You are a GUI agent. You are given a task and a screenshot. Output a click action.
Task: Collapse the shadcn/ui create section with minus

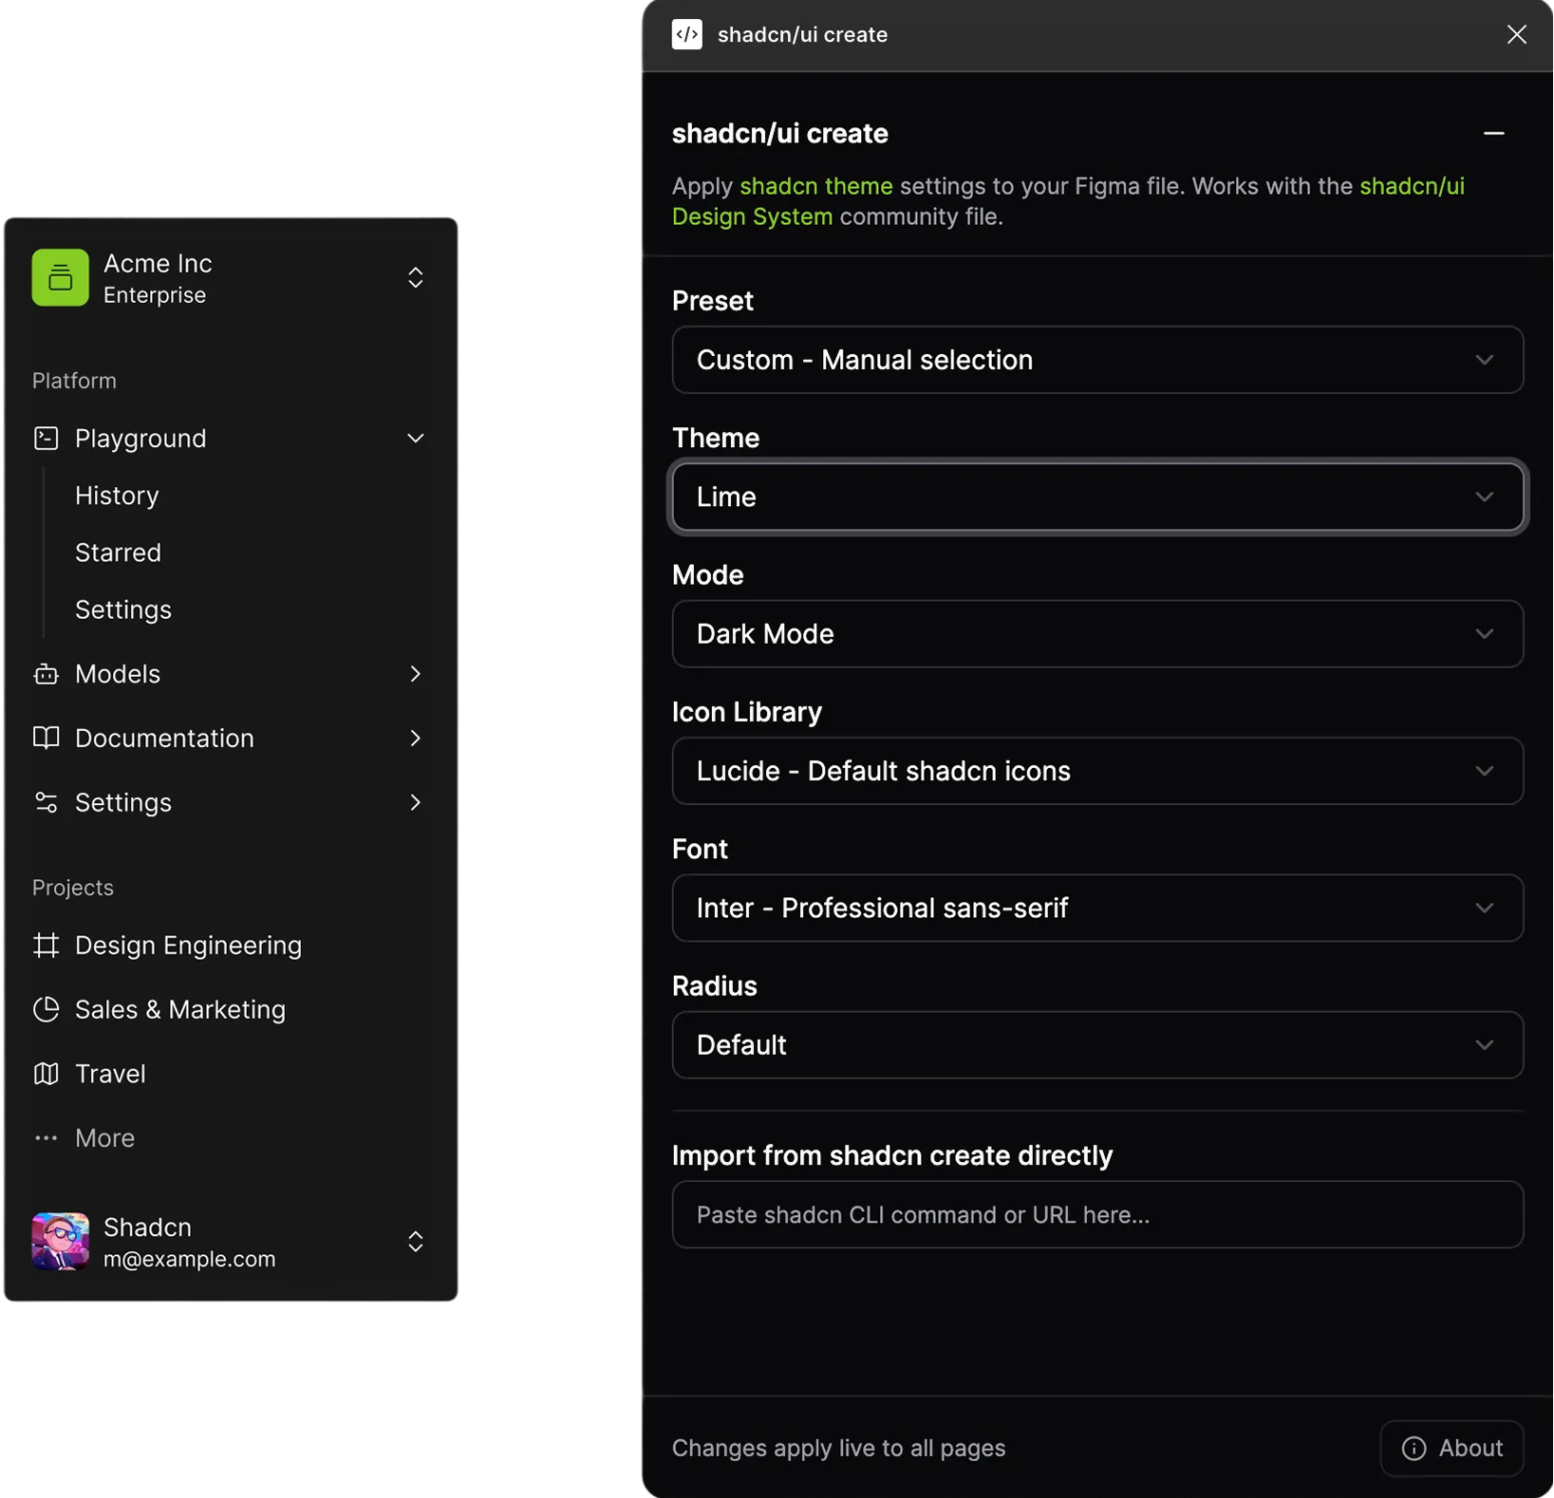tap(1493, 134)
